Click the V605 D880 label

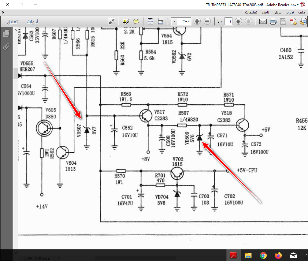tap(51, 113)
